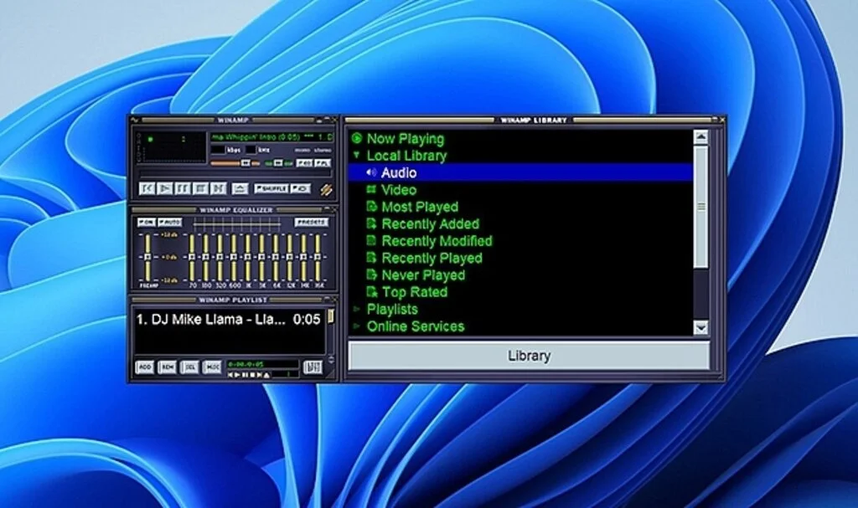Click the balance slider

click(x=278, y=163)
